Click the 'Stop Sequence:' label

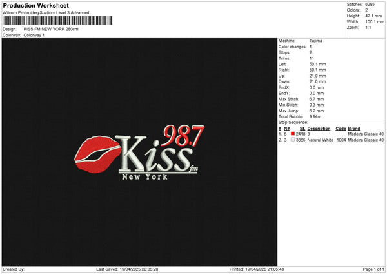tap(293, 123)
